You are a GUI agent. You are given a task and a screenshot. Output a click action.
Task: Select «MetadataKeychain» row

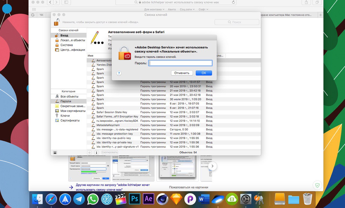click(174, 125)
